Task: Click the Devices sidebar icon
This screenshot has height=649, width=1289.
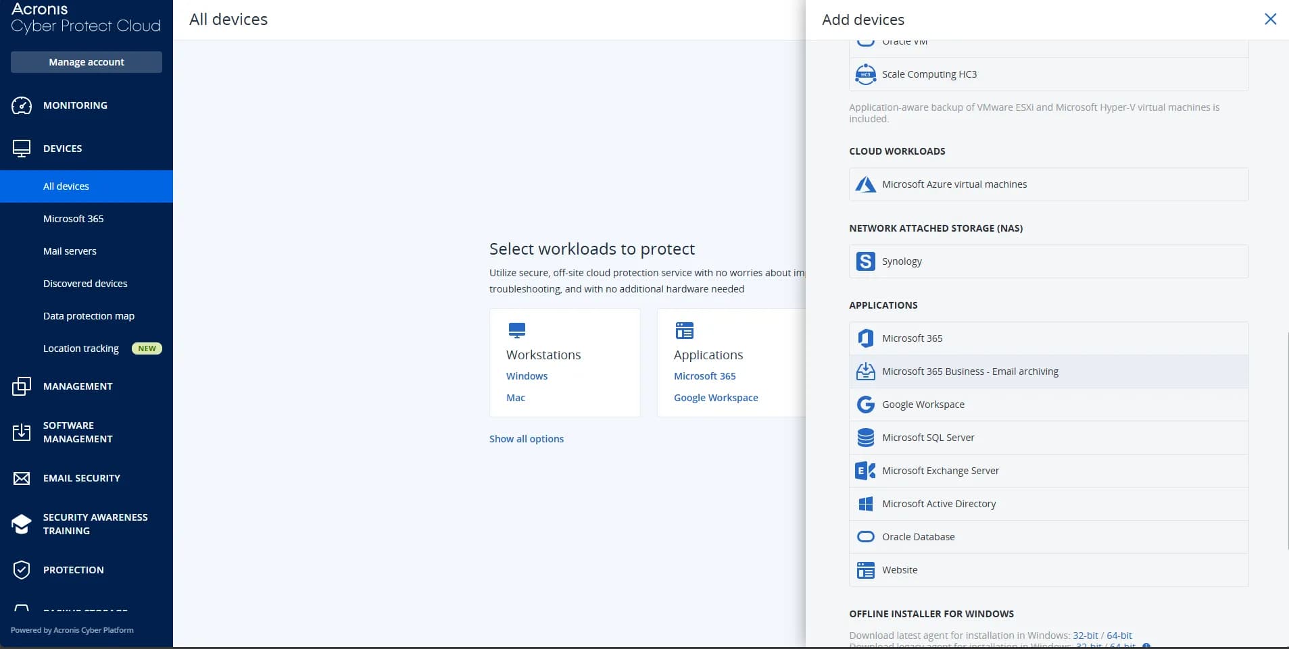Action: click(x=22, y=148)
